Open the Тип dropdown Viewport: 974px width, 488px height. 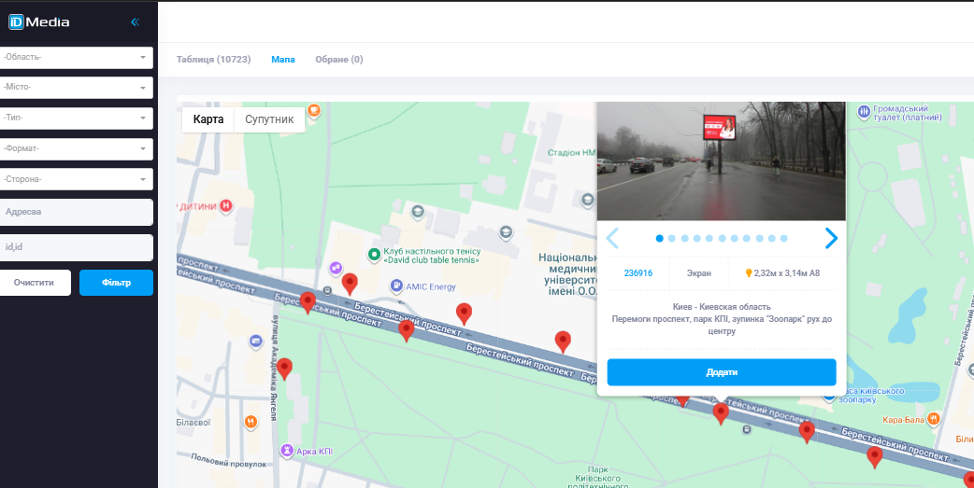pyautogui.click(x=76, y=118)
